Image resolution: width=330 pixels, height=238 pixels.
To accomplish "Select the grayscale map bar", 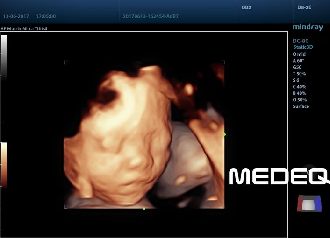I will coord(4,56).
